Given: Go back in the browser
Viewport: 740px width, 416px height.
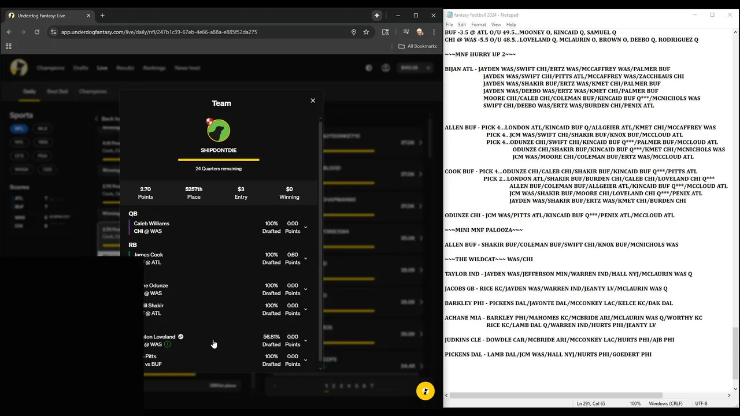Looking at the screenshot, I should click(9, 32).
